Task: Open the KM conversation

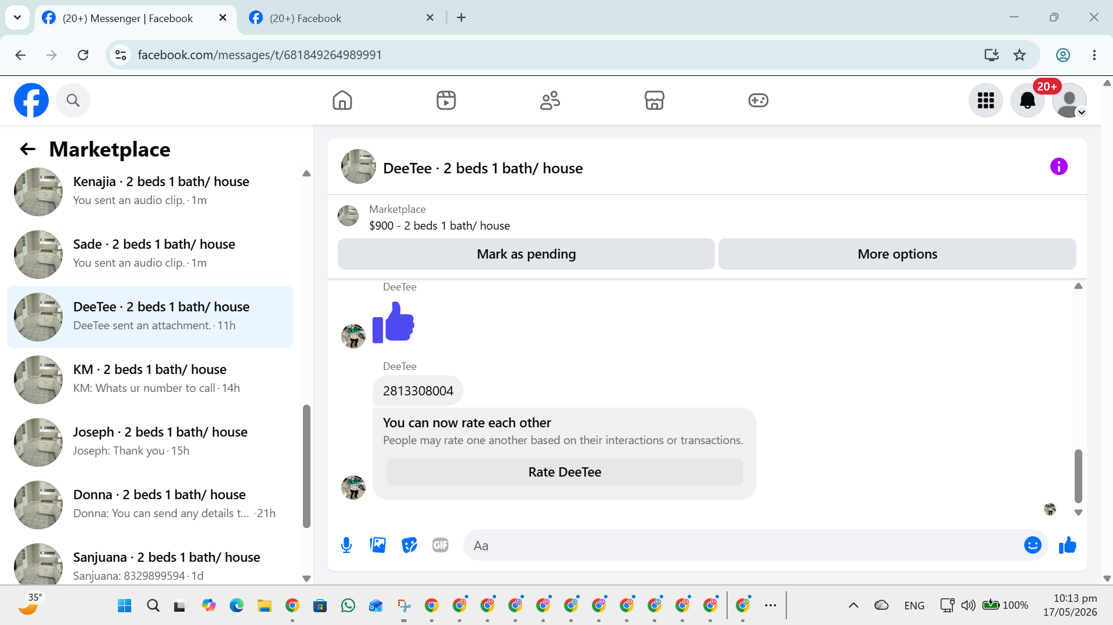Action: [150, 380]
